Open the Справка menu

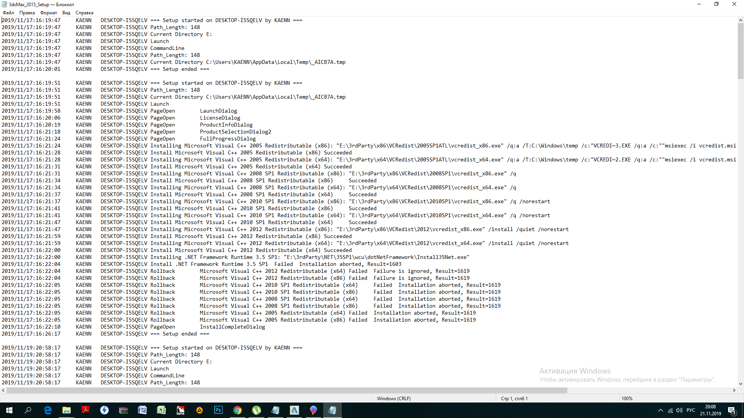tap(84, 13)
